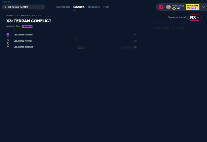Maximize the WeMod window

(x=201, y=1)
